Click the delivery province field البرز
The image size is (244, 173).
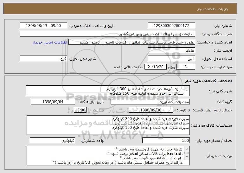[171, 59]
